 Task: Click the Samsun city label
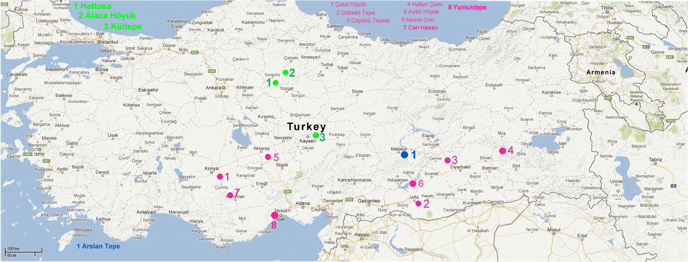[335, 26]
